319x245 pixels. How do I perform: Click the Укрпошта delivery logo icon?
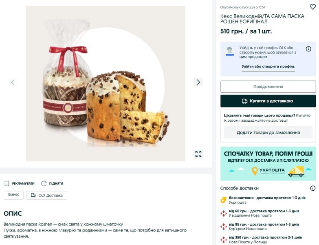224,200
